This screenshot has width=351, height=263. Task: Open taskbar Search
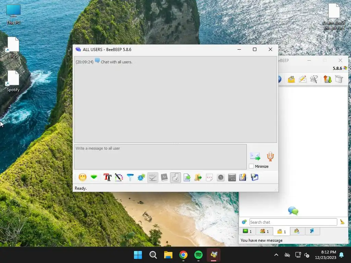click(x=153, y=255)
